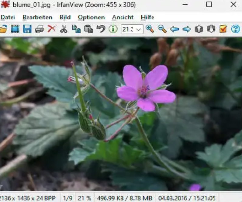Click the Save floppy disk icon
This screenshot has height=202, width=242.
[27, 29]
